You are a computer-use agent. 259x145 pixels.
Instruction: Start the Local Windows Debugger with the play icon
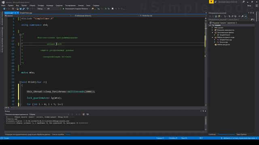tap(64, 9)
